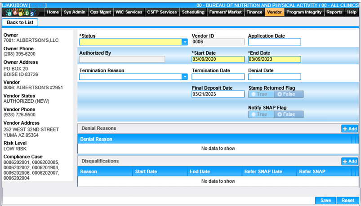Click the Back to List button
This screenshot has height=206, width=361.
click(20, 22)
